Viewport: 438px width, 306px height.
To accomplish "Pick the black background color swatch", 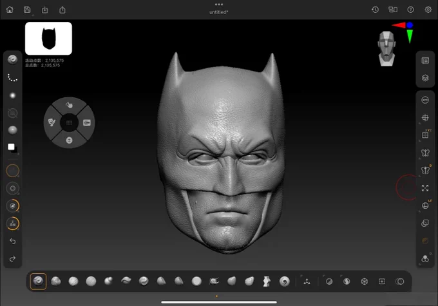I will pos(15,151).
